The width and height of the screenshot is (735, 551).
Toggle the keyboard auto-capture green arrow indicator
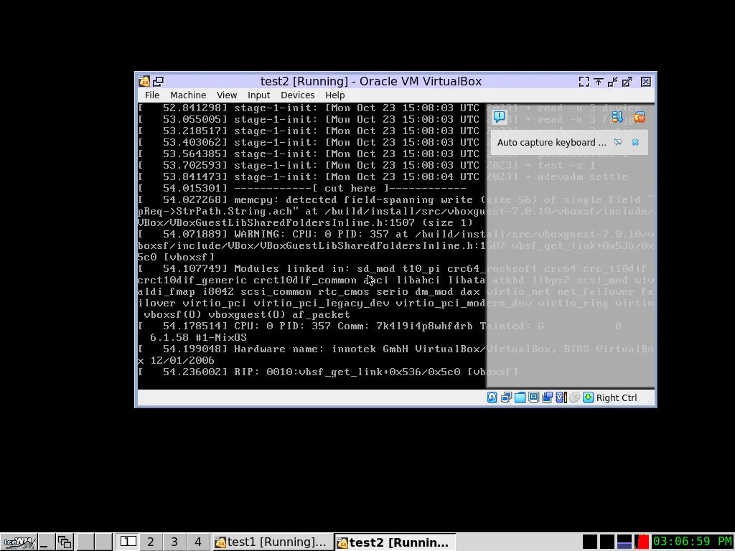589,397
